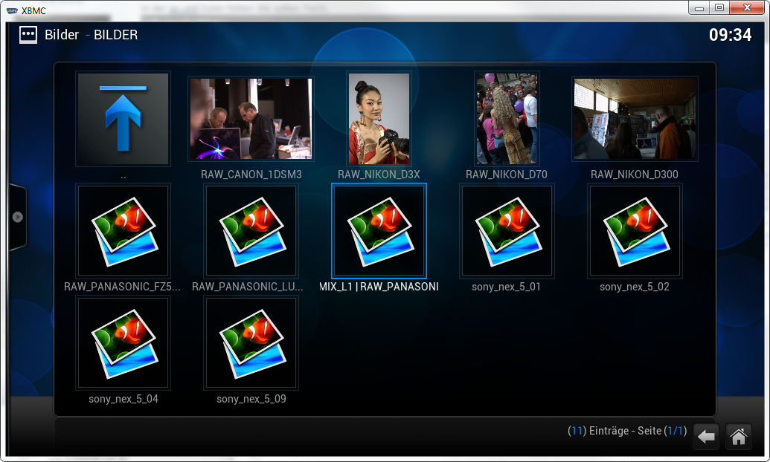Select the sony_nex_5_02 picture icon
770x462 pixels.
635,231
